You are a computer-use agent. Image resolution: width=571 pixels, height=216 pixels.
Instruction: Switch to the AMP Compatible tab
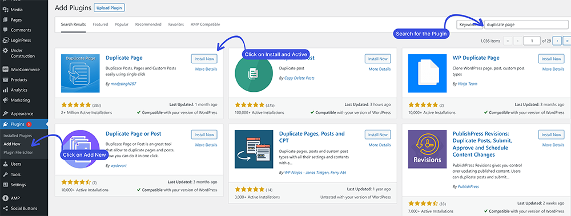(x=205, y=25)
